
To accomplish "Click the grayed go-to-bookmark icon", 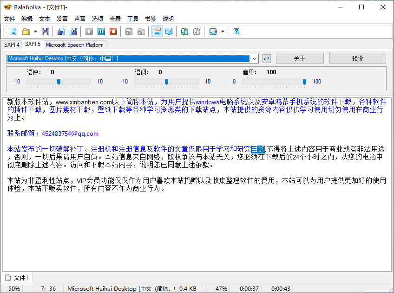I will pyautogui.click(x=197, y=32).
